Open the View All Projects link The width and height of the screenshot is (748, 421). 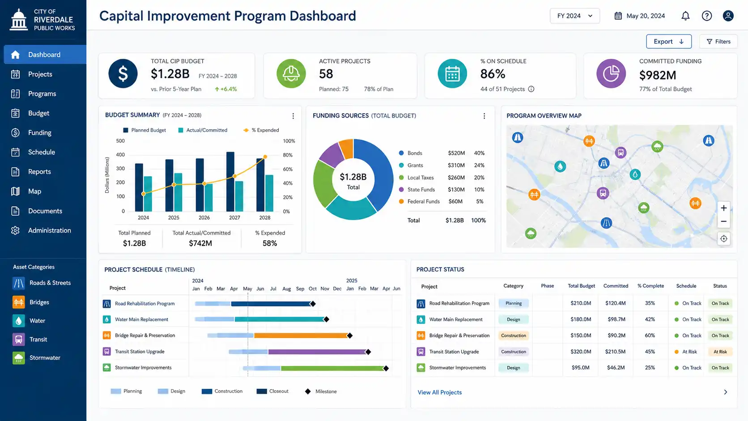[x=440, y=392]
